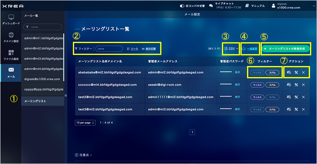The width and height of the screenshot is (317, 164).
Task: Delete the test3@ml3 mailing list with X icon
Action: (303, 109)
